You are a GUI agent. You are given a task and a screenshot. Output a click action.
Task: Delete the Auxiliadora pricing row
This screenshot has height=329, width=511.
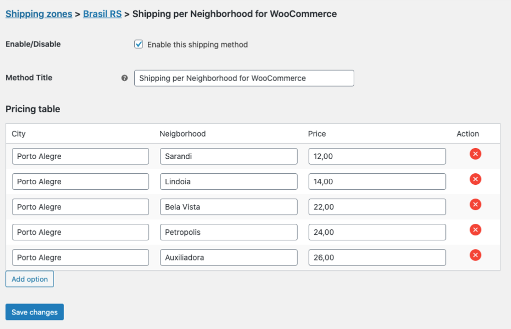tap(475, 255)
